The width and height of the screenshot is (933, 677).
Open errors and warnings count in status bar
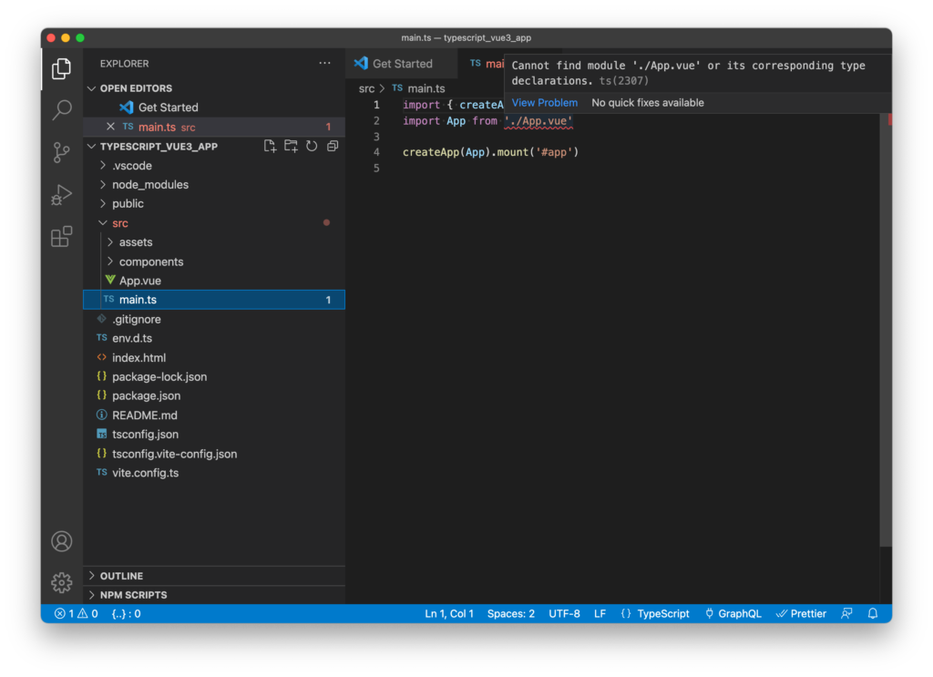coord(76,613)
